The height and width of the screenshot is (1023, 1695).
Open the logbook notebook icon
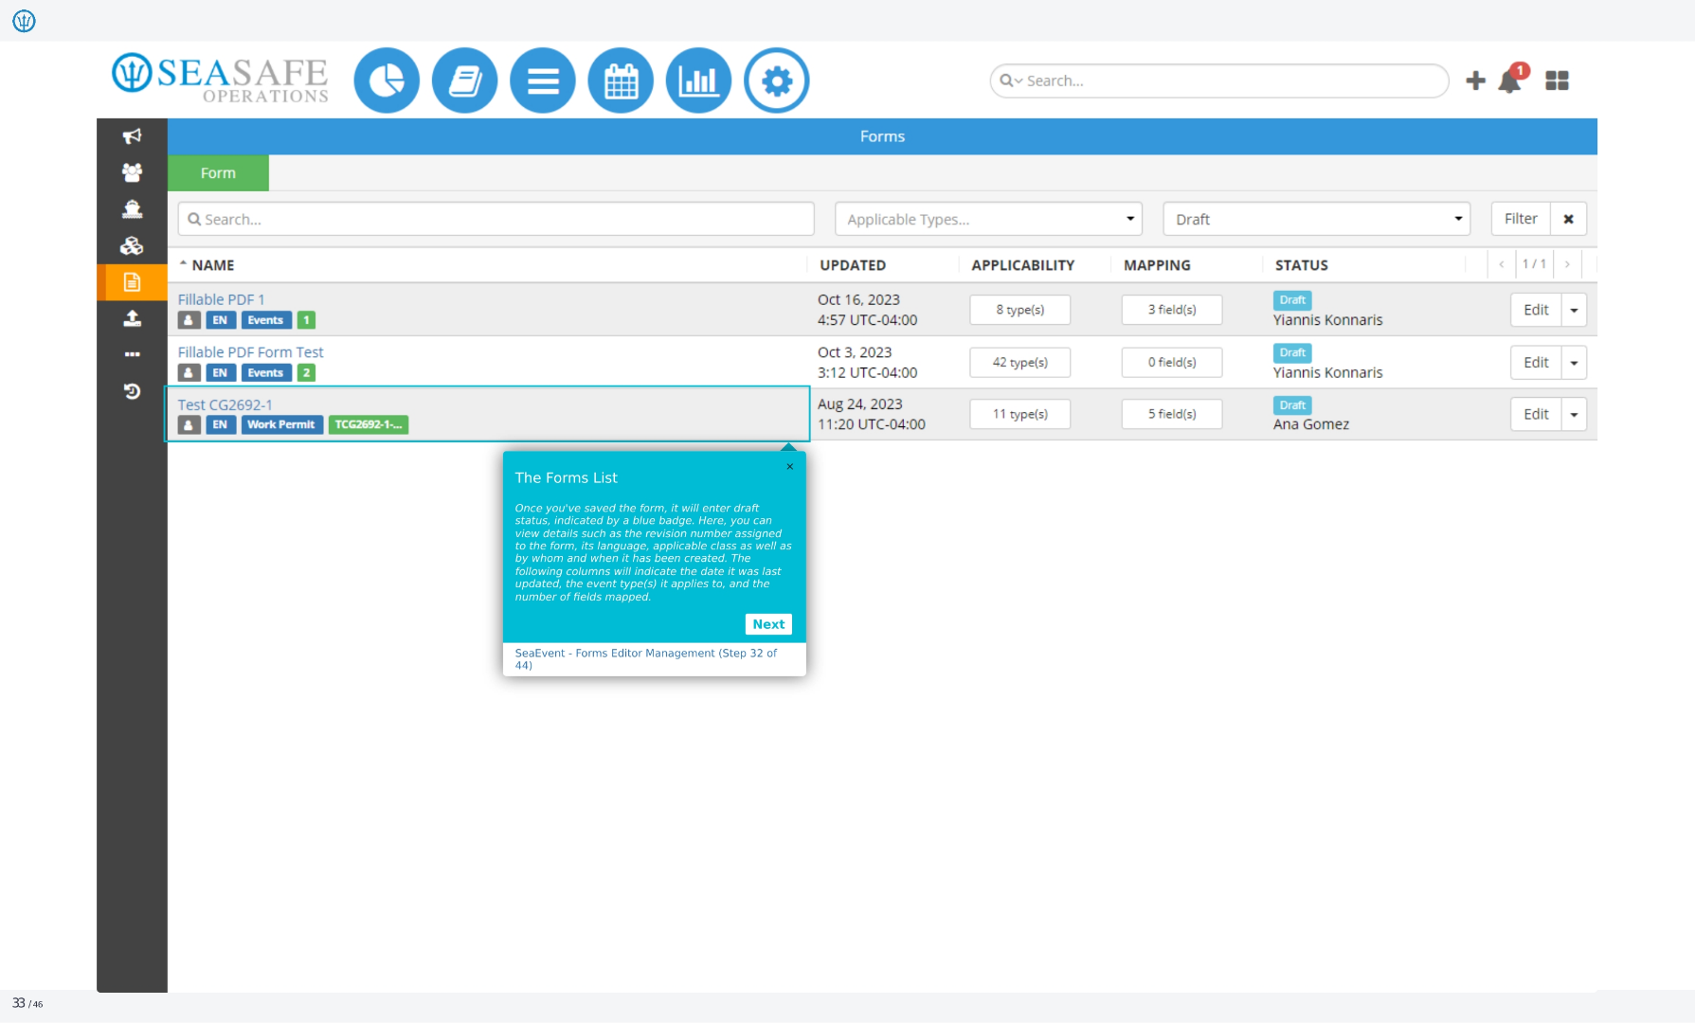tap(464, 81)
